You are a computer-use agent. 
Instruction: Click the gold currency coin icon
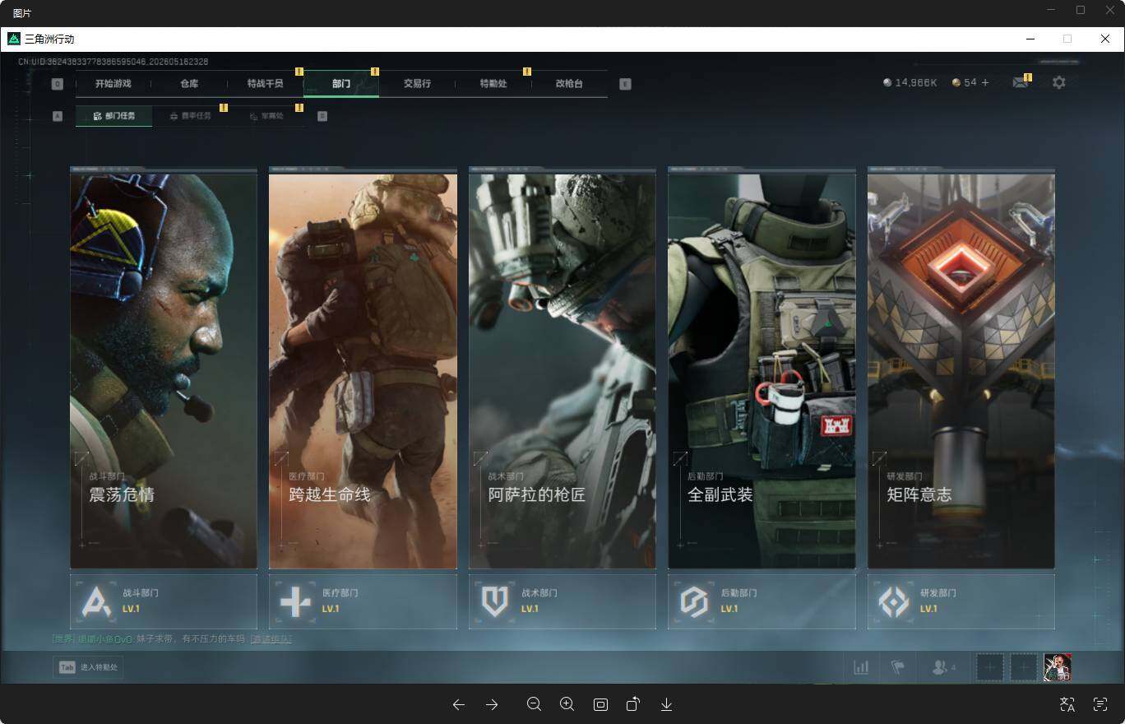(x=956, y=82)
